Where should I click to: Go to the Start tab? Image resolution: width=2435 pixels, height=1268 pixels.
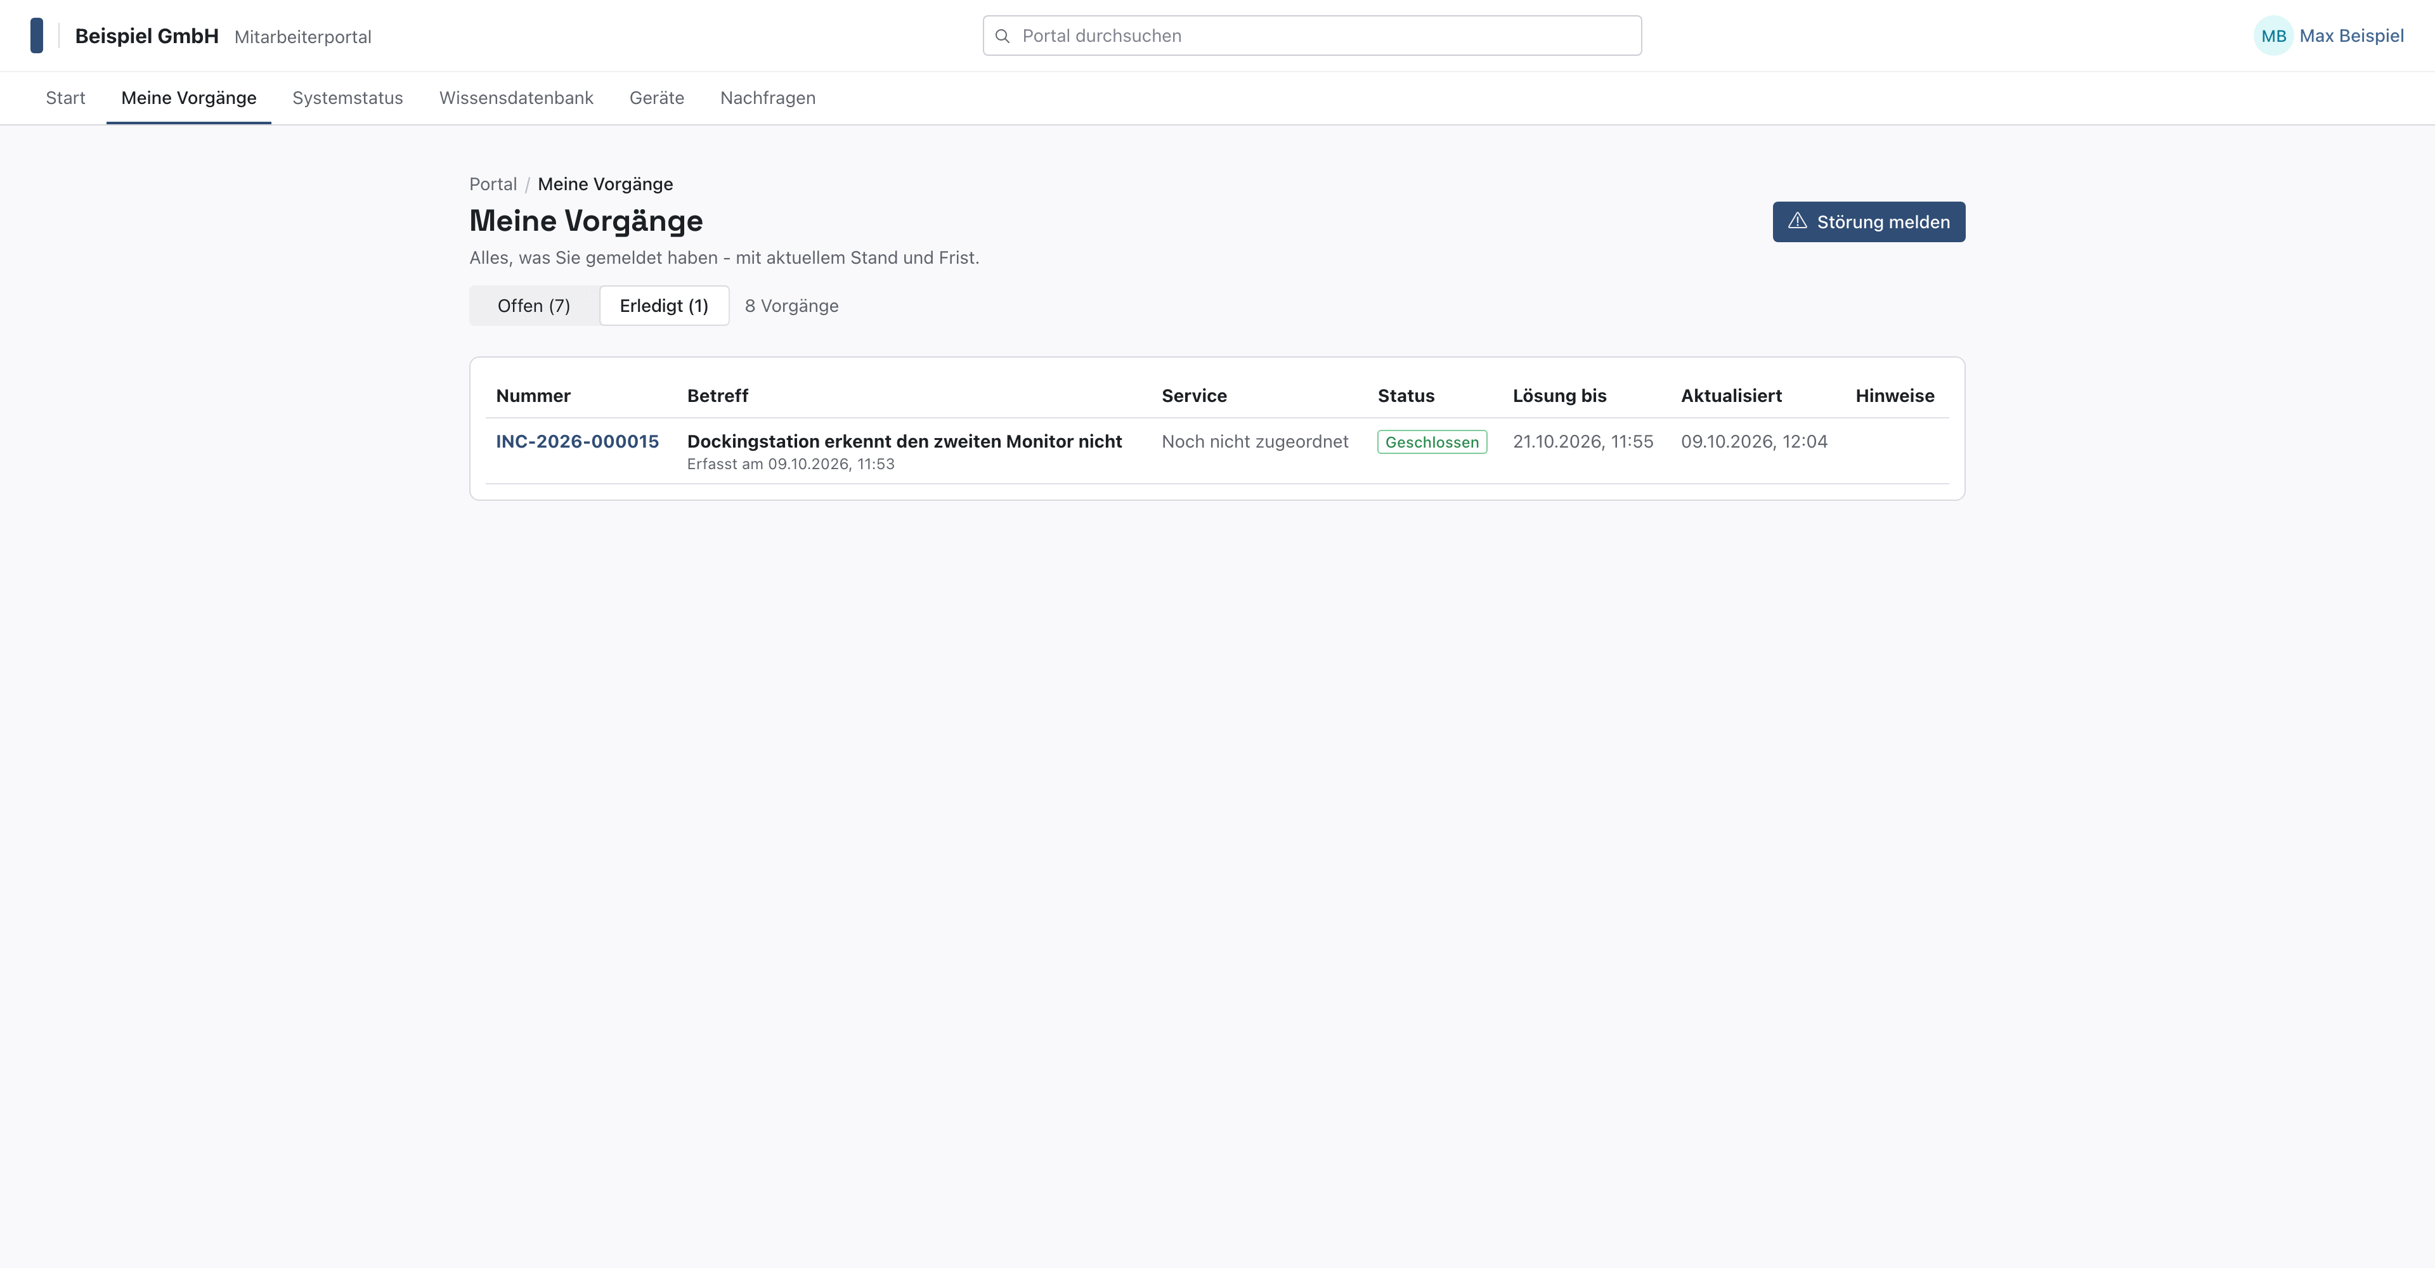[x=65, y=98]
